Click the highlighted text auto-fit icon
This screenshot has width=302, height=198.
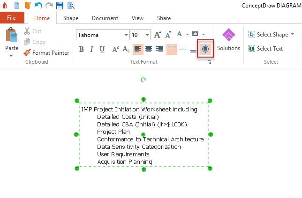pos(205,49)
